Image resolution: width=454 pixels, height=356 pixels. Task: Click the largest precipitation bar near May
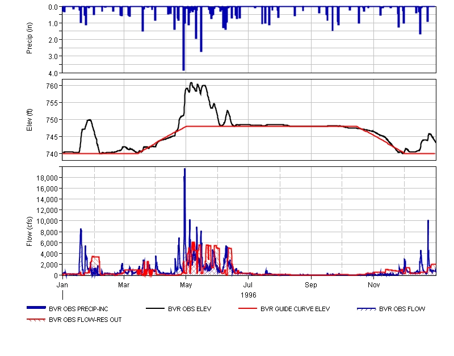(183, 39)
